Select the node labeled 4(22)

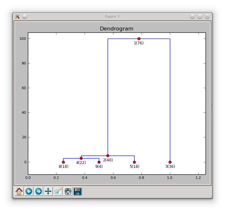81,158
